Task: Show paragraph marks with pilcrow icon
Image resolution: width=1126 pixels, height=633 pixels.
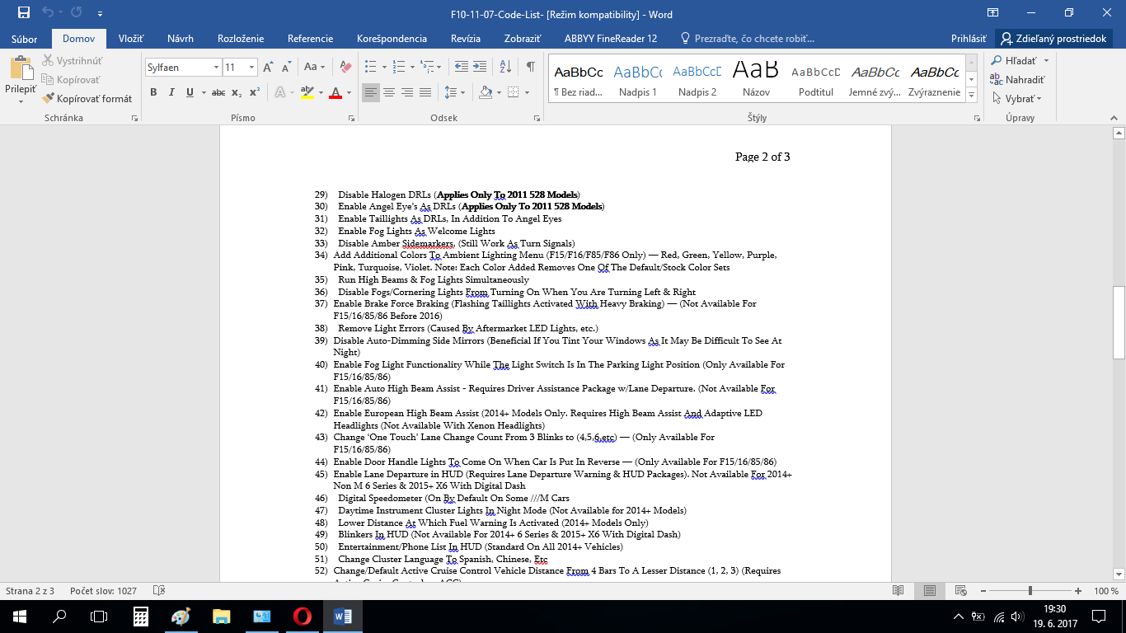Action: coord(530,67)
